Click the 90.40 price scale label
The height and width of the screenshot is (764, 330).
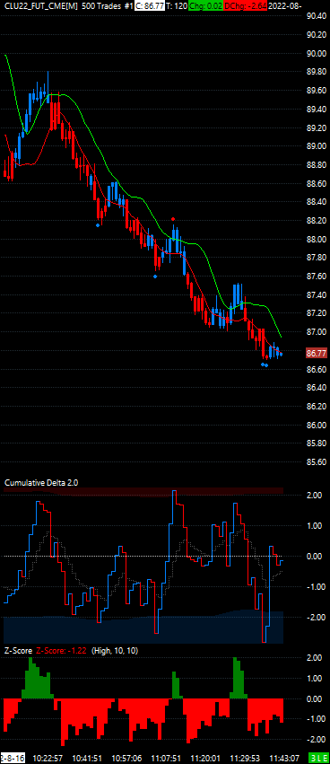(317, 16)
